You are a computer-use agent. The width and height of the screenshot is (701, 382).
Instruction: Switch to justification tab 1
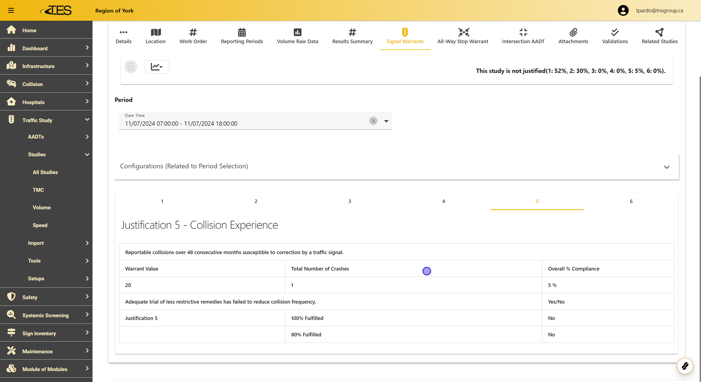click(162, 201)
